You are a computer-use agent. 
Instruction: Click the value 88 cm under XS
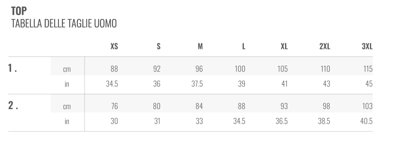[x=114, y=69]
